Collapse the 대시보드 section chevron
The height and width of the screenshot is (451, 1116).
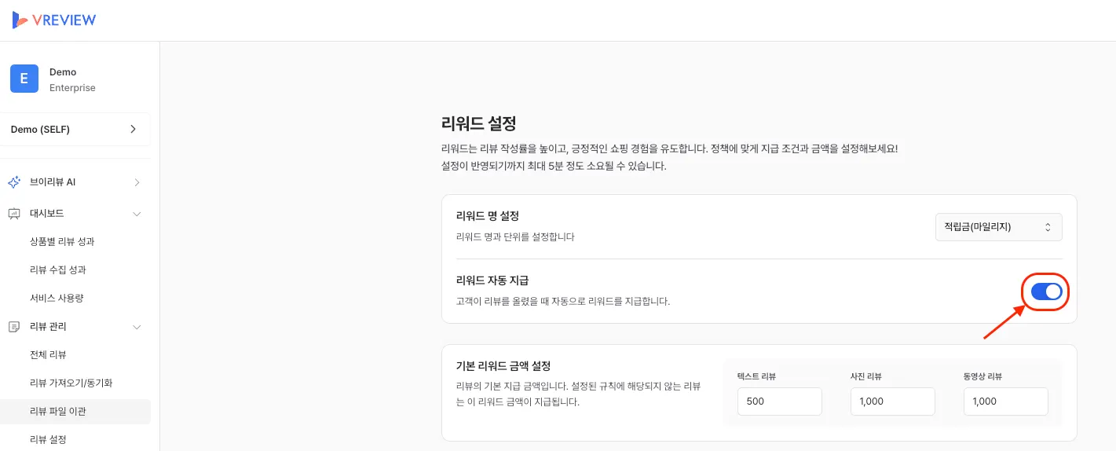(x=137, y=214)
